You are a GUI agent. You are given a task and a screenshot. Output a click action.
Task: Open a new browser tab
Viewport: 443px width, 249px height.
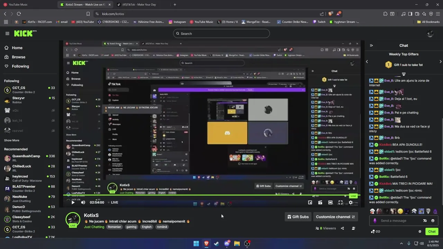[x=175, y=4]
